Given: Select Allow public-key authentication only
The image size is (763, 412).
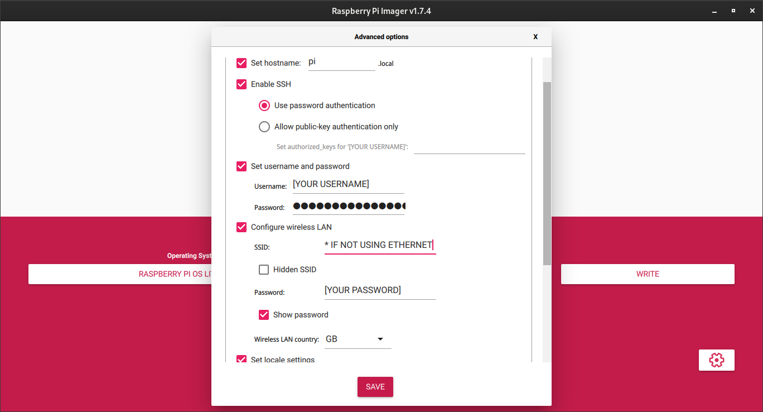Looking at the screenshot, I should (x=264, y=127).
